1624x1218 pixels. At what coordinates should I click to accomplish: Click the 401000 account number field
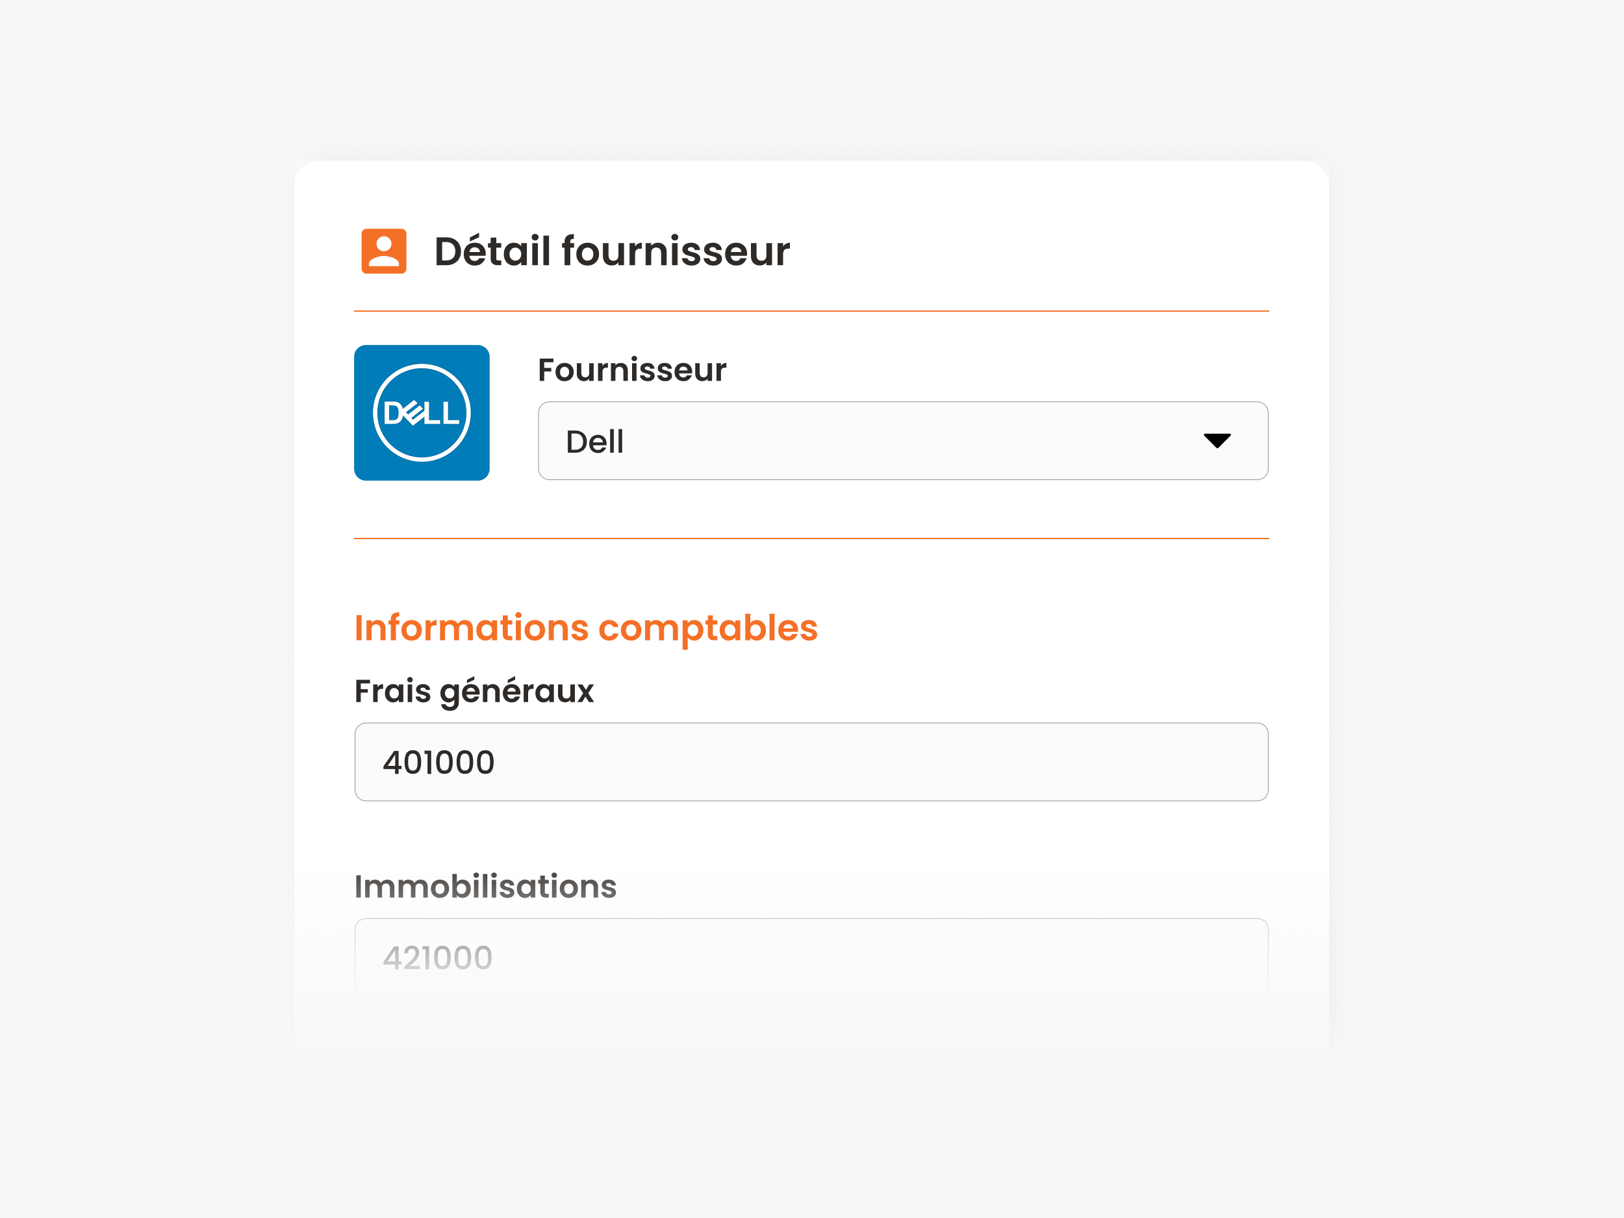pyautogui.click(x=811, y=762)
